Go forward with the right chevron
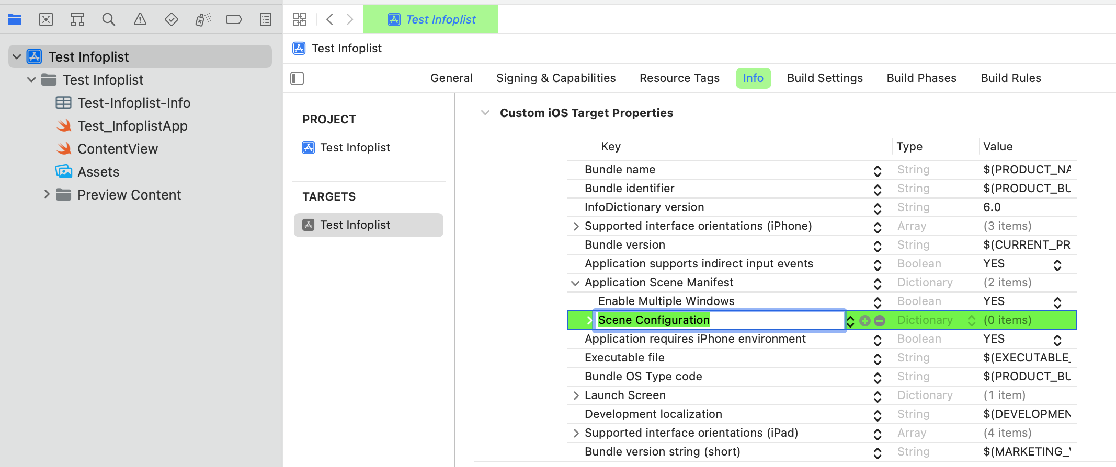1116x467 pixels. click(350, 20)
